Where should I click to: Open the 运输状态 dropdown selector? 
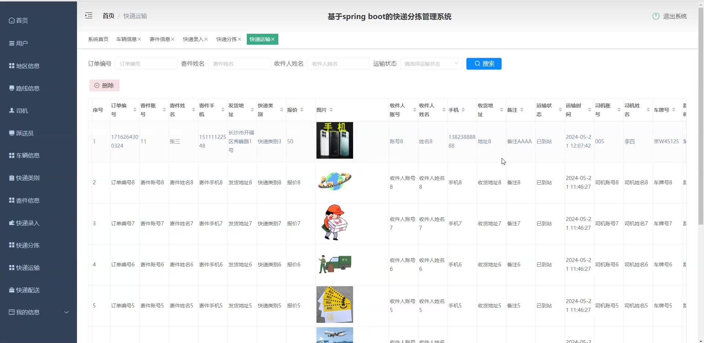click(431, 64)
